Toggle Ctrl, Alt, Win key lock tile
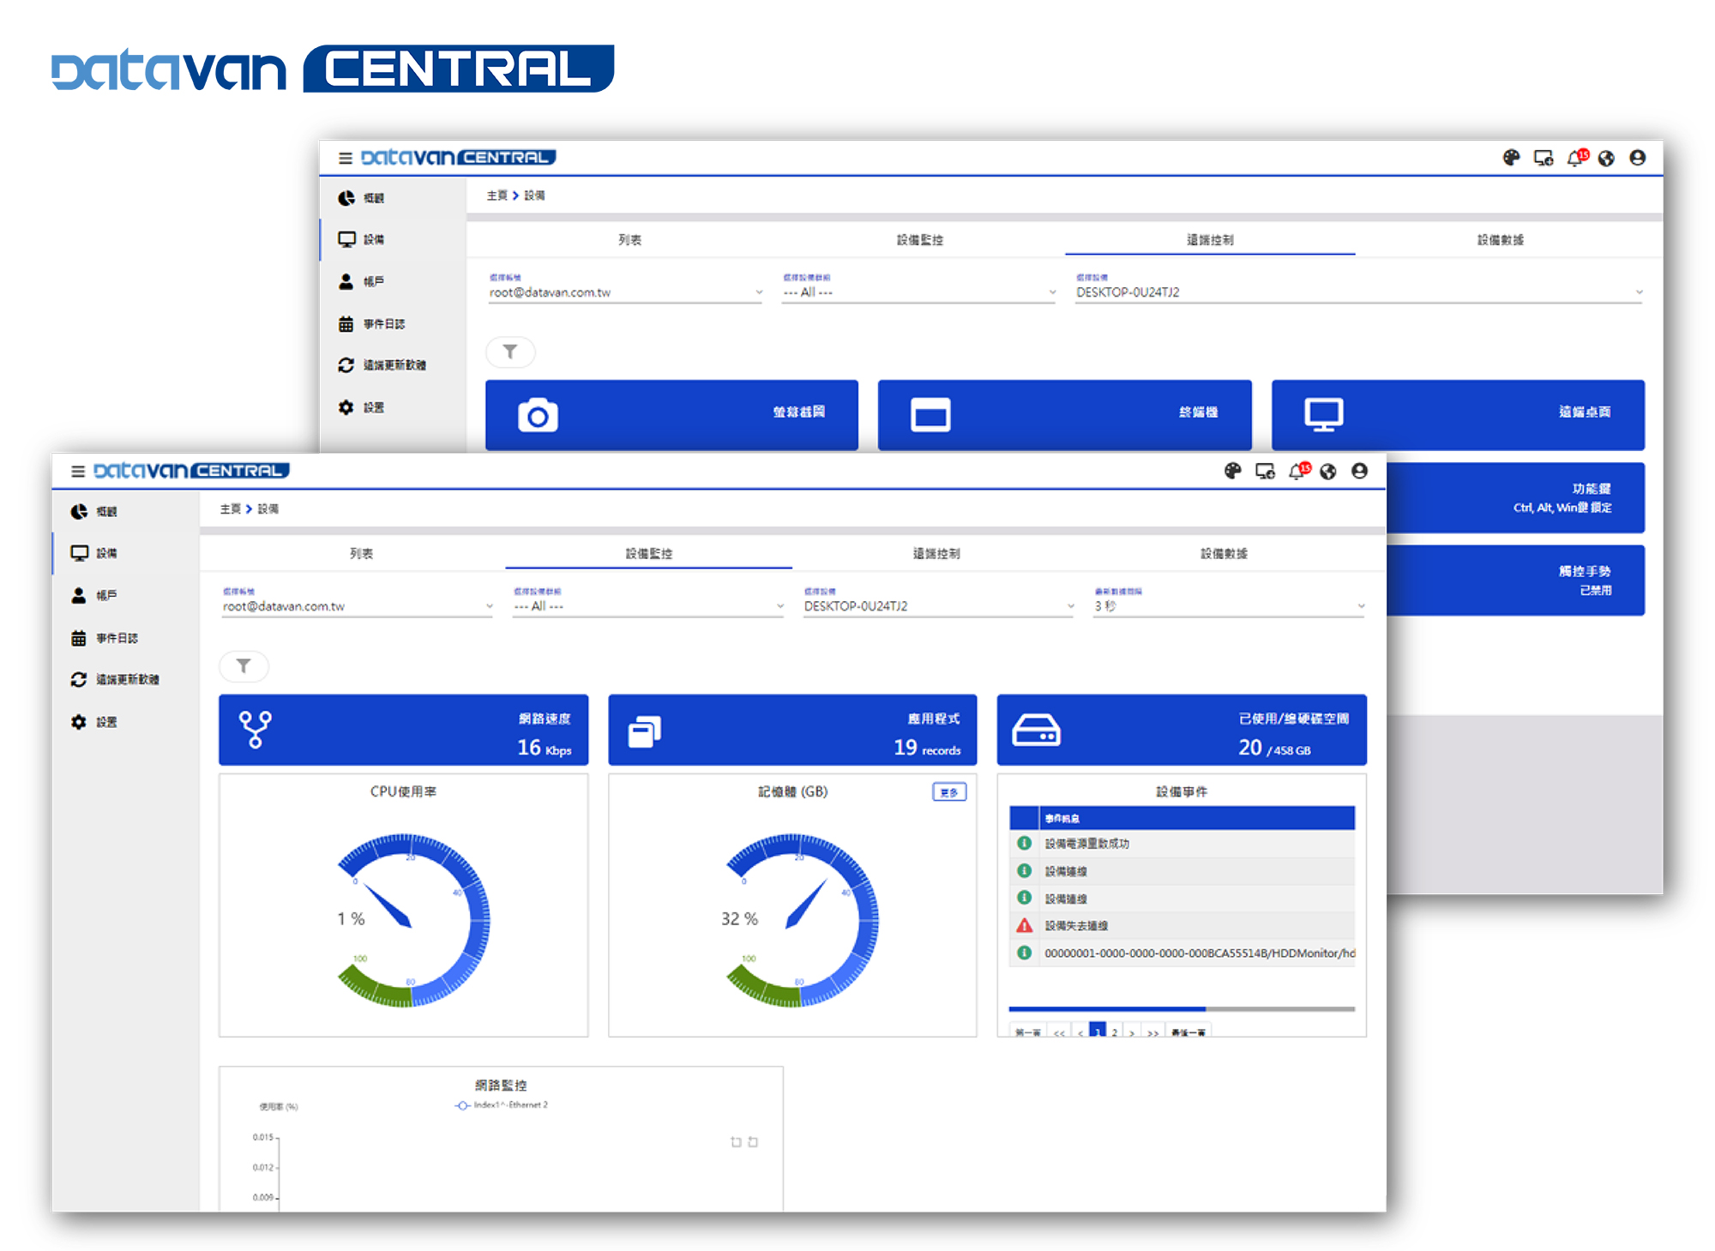This screenshot has width=1715, height=1251. coord(1515,498)
